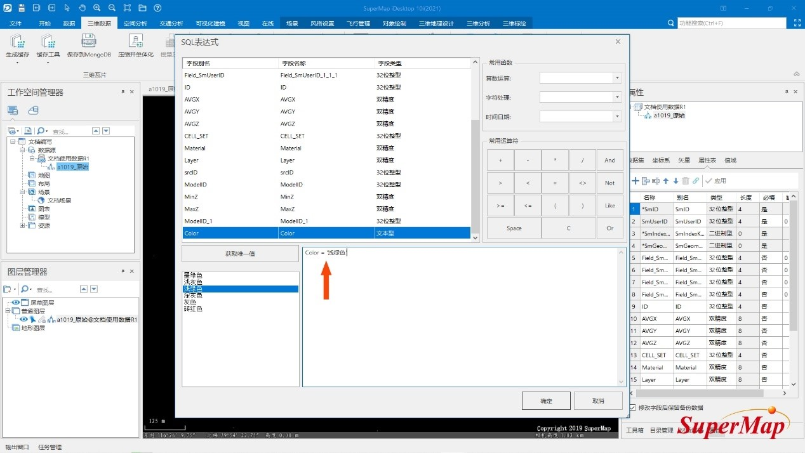Open the help question mark icon
This screenshot has width=805, height=453.
tap(157, 8)
